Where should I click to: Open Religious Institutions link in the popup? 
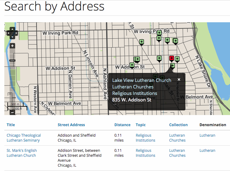pos(135,93)
